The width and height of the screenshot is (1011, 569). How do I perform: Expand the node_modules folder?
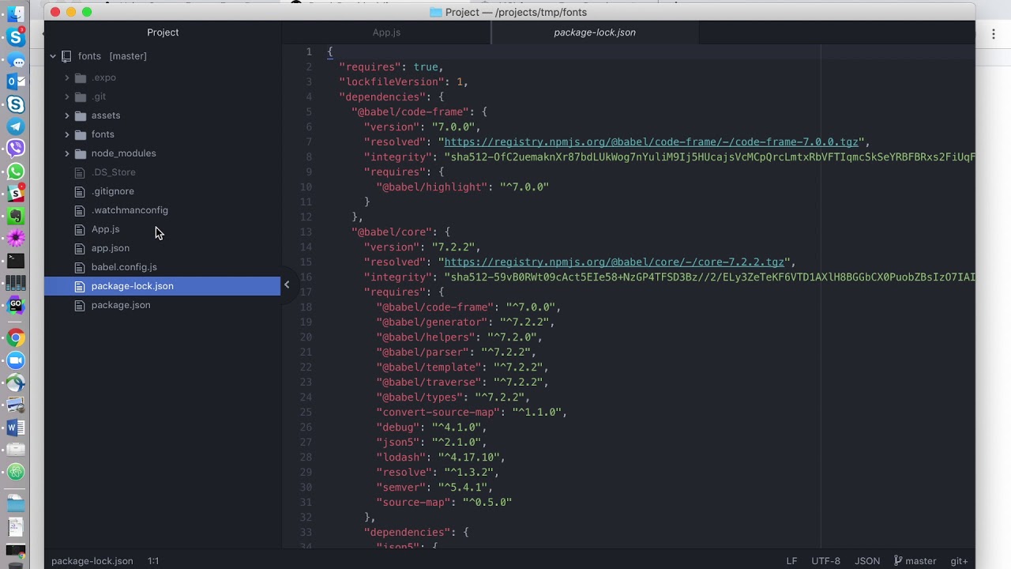coord(67,153)
